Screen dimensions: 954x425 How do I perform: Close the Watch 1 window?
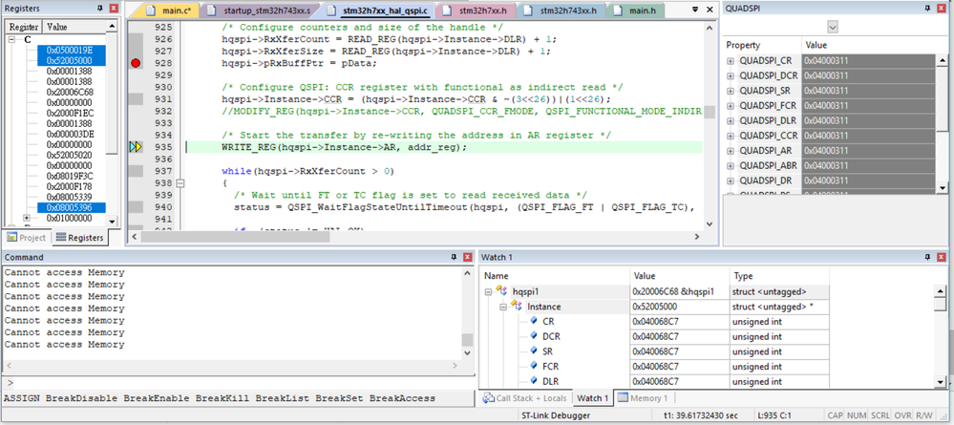click(x=943, y=258)
